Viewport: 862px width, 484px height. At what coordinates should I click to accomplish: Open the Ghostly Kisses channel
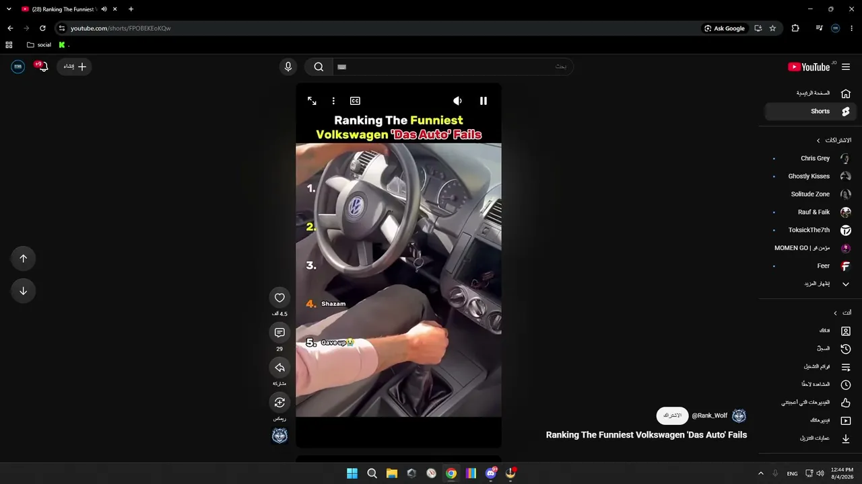(811, 176)
